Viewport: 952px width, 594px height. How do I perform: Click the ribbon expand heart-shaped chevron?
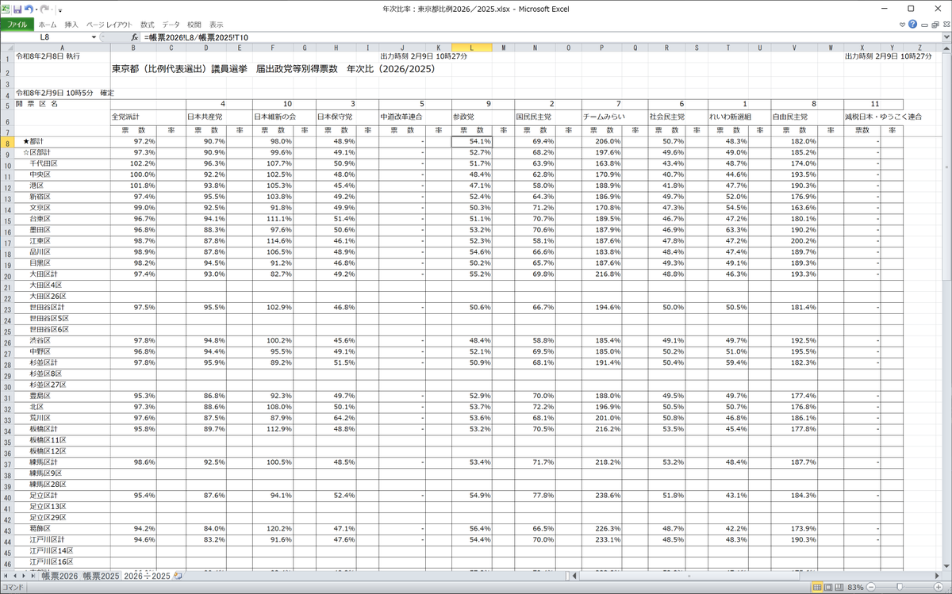(x=901, y=25)
